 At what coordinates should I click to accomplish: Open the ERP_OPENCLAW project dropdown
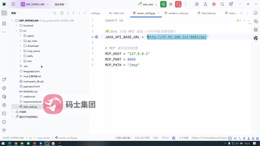pos(35,4)
